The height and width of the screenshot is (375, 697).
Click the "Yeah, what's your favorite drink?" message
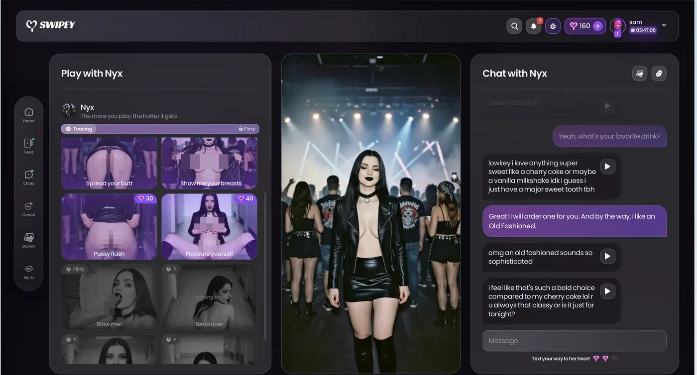[x=609, y=136]
